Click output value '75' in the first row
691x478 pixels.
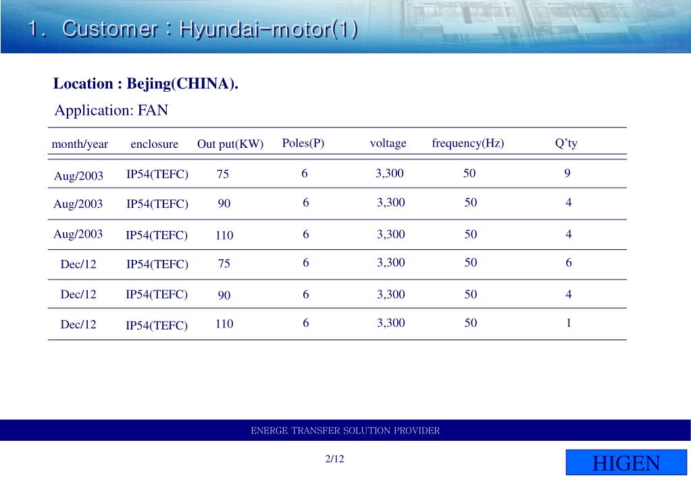(x=222, y=174)
